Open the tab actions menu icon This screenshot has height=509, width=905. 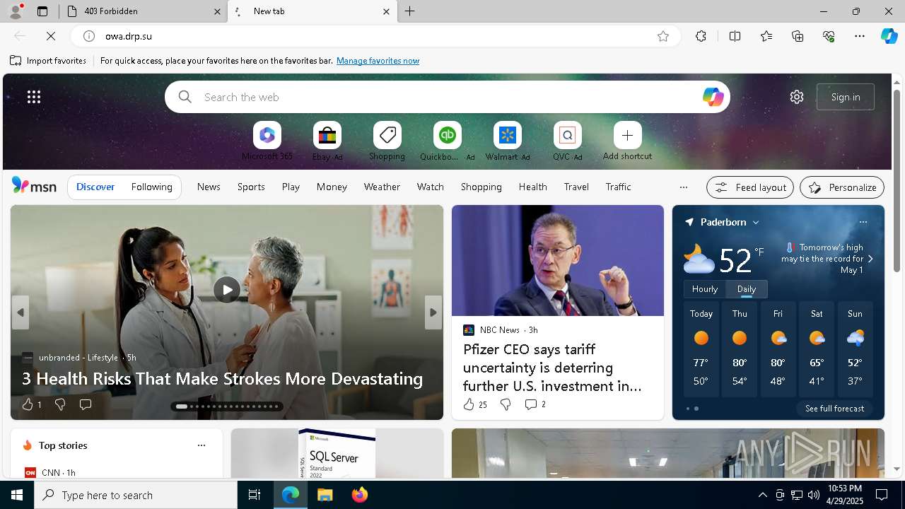pos(42,11)
